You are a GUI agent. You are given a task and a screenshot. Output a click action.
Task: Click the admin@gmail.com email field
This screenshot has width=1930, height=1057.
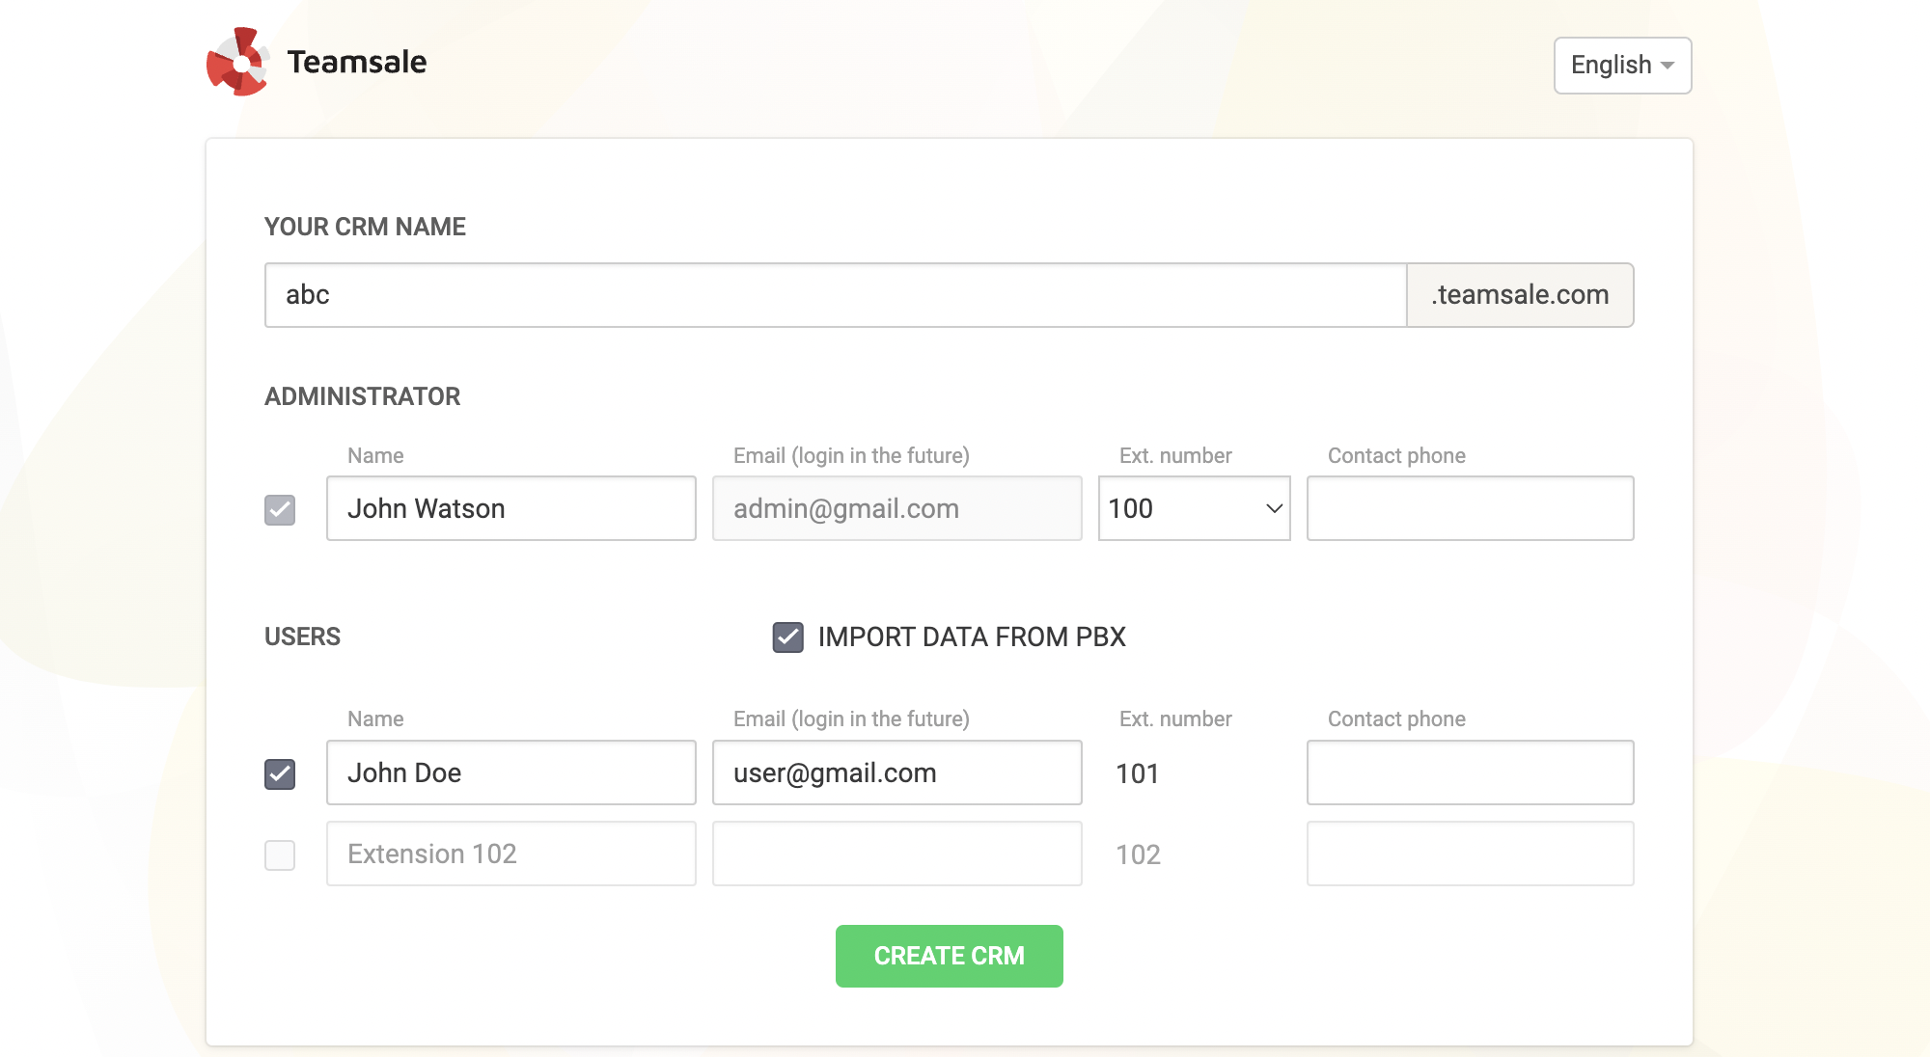pos(896,508)
